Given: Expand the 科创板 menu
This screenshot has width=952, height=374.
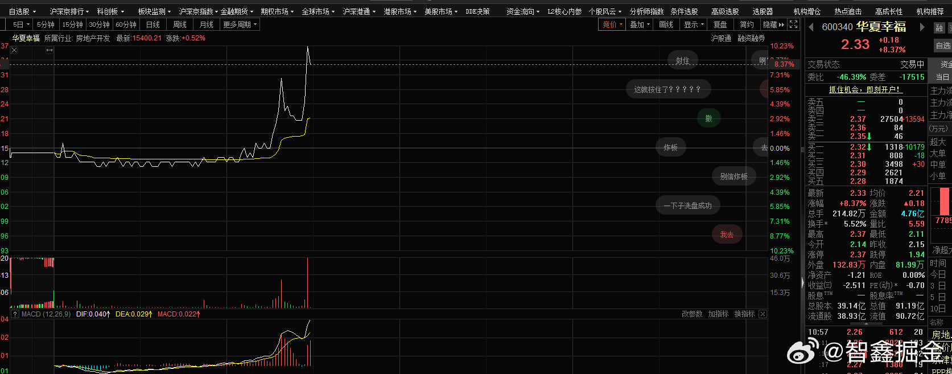Looking at the screenshot, I should pos(110,11).
